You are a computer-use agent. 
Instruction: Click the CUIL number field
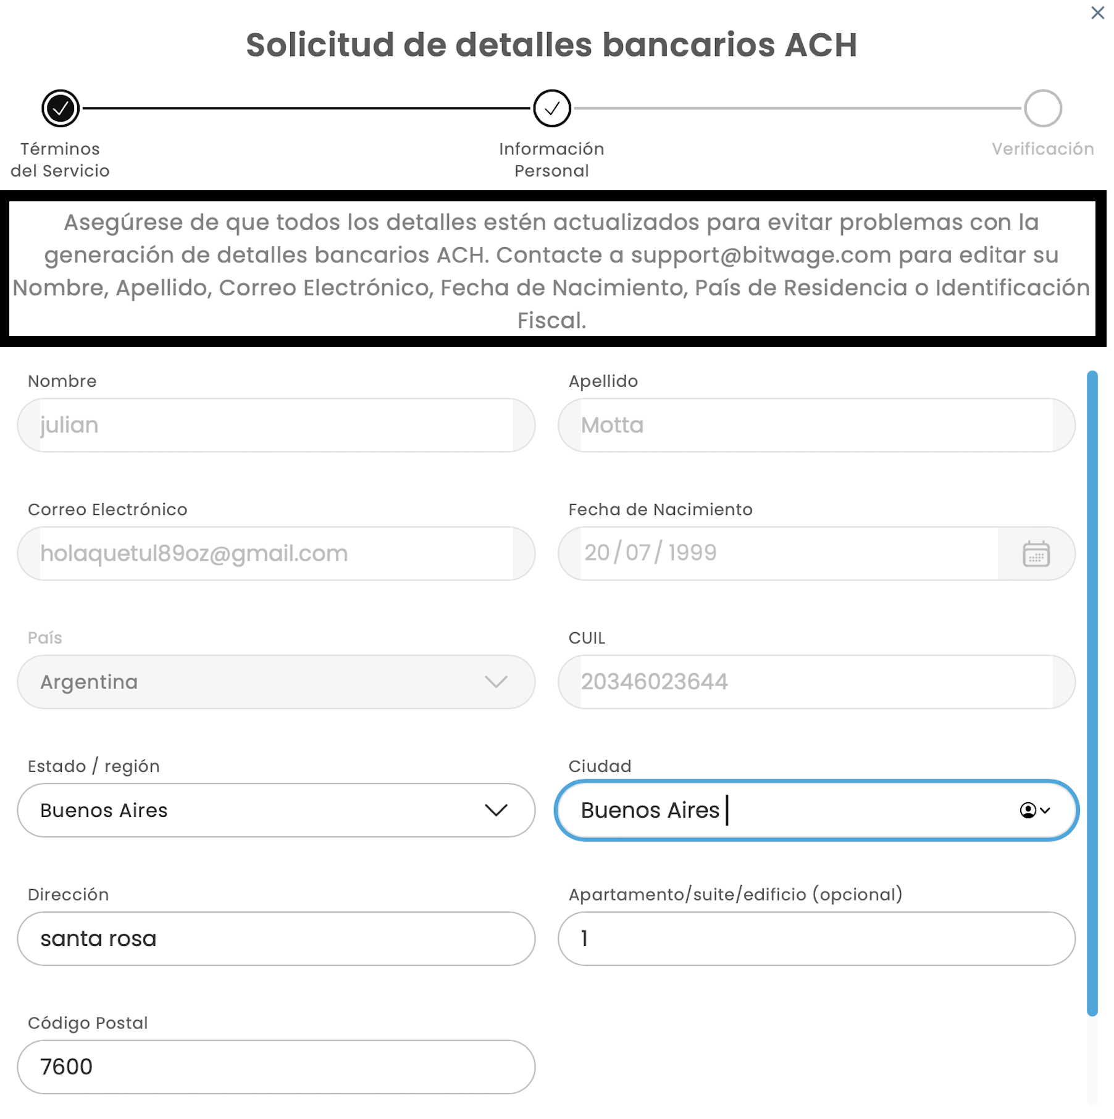click(816, 682)
